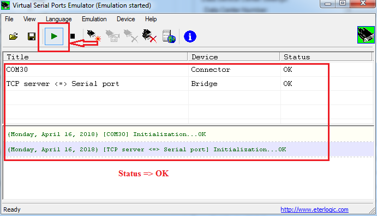The width and height of the screenshot is (377, 216).
Task: Stop emulation with the black square button
Action: pos(73,36)
